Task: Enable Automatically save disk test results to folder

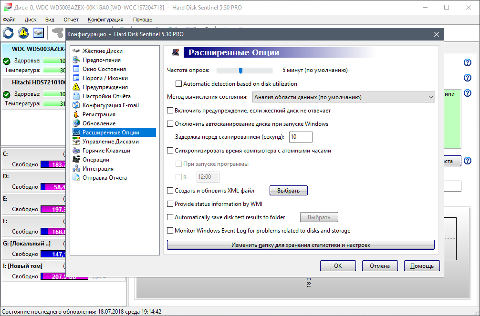Action: pos(170,217)
